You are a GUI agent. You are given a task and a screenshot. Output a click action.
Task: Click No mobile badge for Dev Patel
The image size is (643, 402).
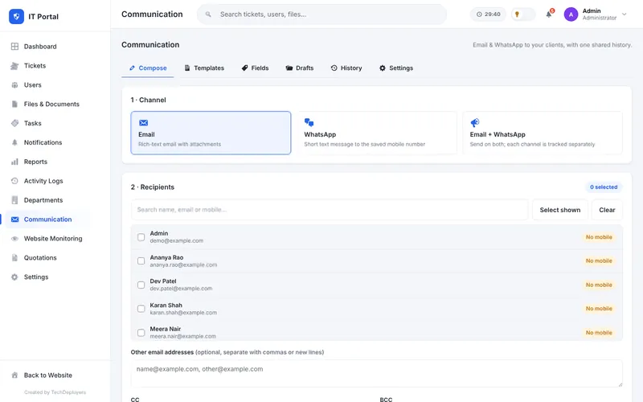tap(599, 285)
